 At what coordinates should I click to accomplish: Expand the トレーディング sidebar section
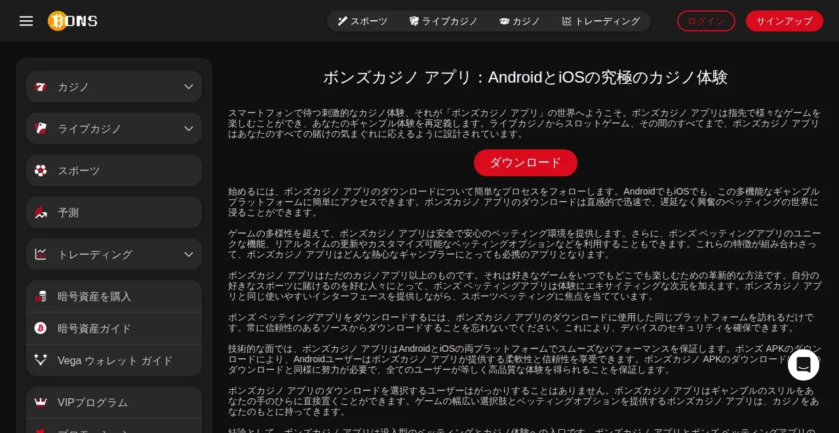point(189,254)
